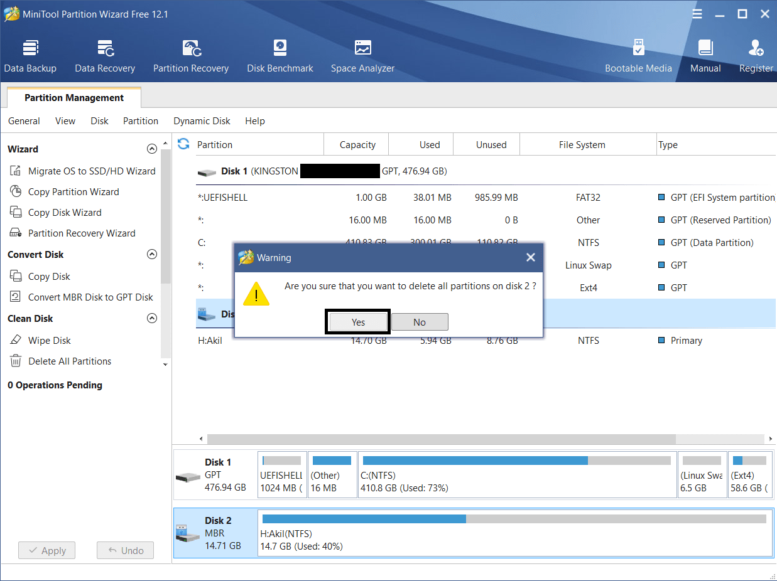
Task: Collapse the Wizard section
Action: click(151, 149)
